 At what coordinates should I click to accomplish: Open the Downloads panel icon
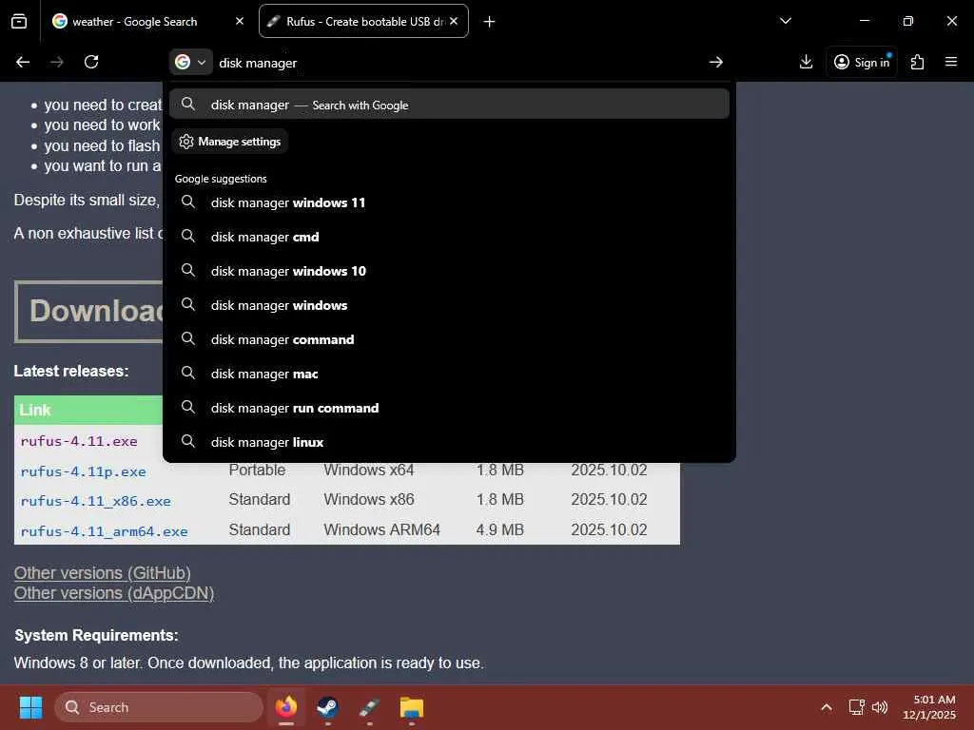(806, 62)
